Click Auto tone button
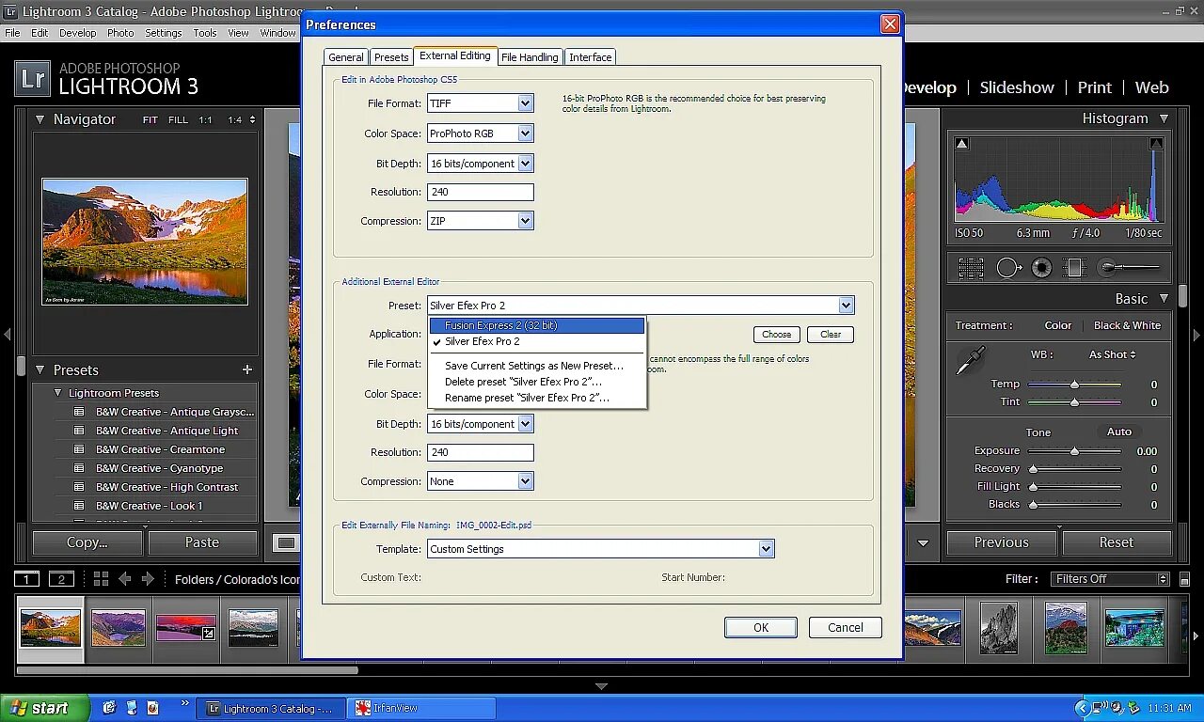This screenshot has height=722, width=1204. click(x=1119, y=432)
